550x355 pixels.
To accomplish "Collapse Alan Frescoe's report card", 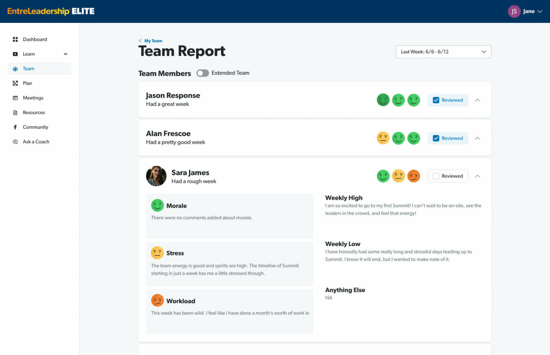I will (x=477, y=138).
